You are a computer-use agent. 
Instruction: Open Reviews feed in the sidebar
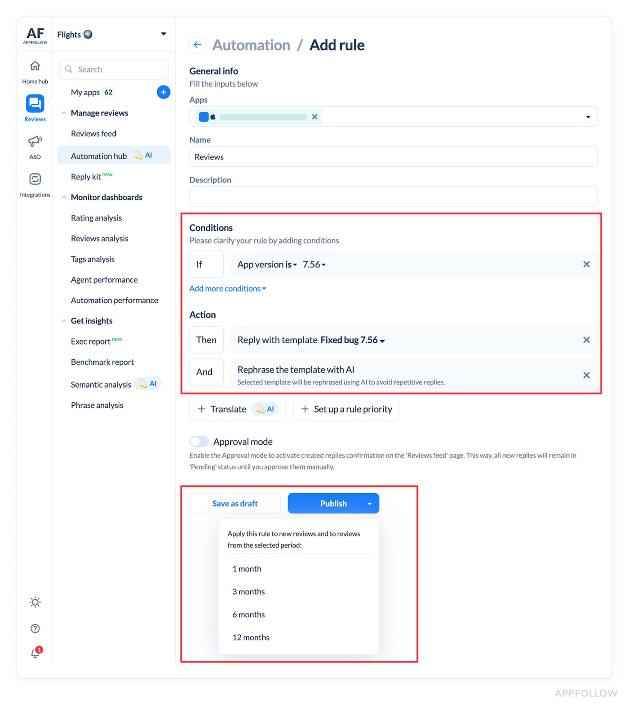93,133
